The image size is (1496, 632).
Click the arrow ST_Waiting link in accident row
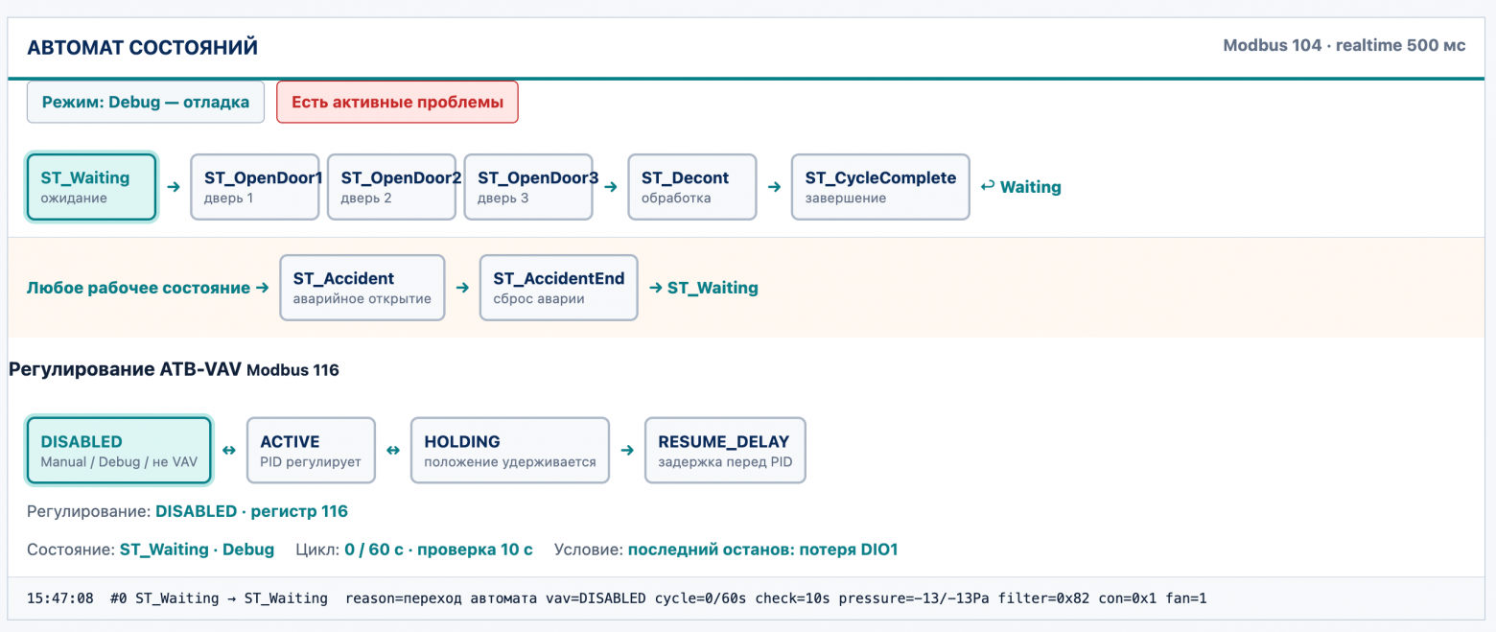click(703, 288)
